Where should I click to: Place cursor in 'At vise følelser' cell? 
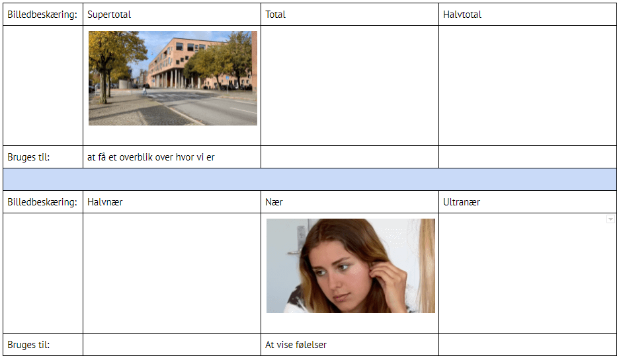click(296, 345)
